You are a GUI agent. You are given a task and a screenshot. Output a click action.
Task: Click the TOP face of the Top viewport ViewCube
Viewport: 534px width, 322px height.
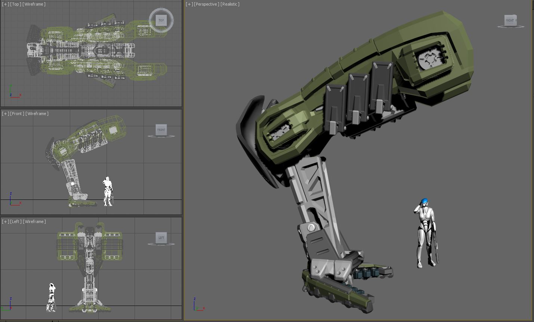click(x=161, y=21)
